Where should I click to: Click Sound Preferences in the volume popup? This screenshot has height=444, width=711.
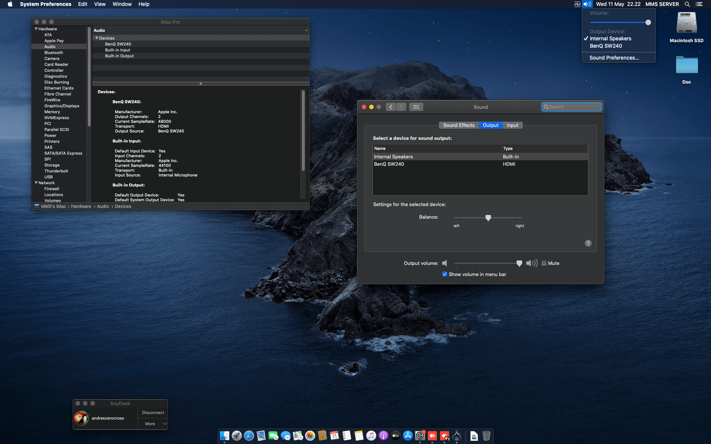614,58
